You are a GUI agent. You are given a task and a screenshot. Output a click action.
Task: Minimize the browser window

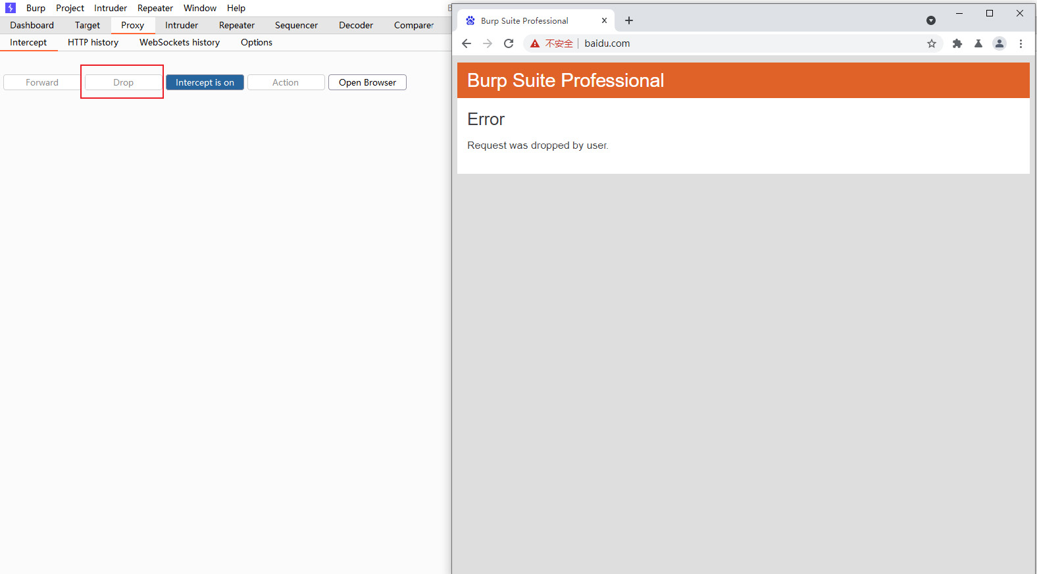coord(959,13)
